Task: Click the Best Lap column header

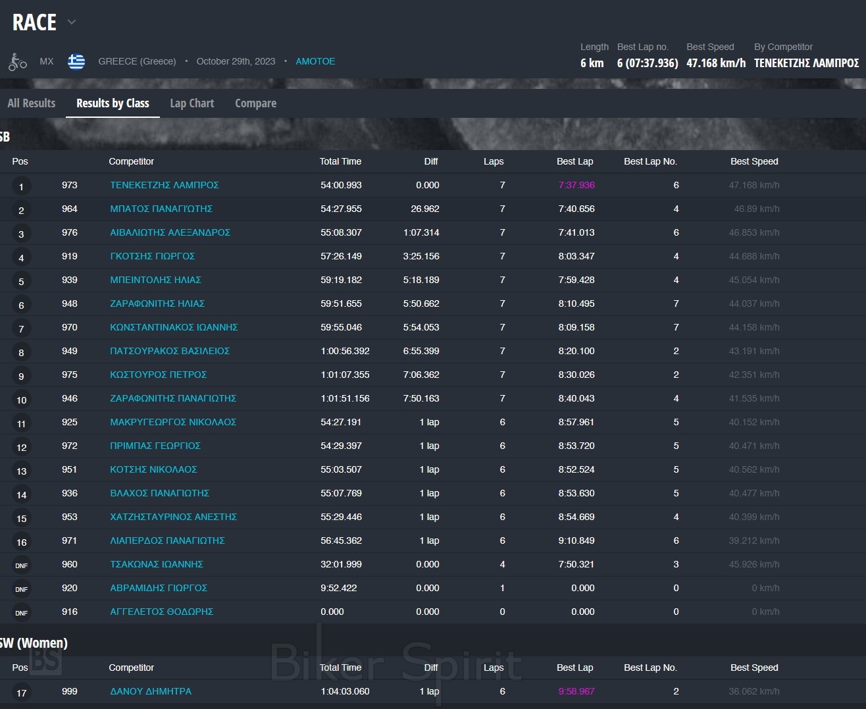Action: click(574, 161)
